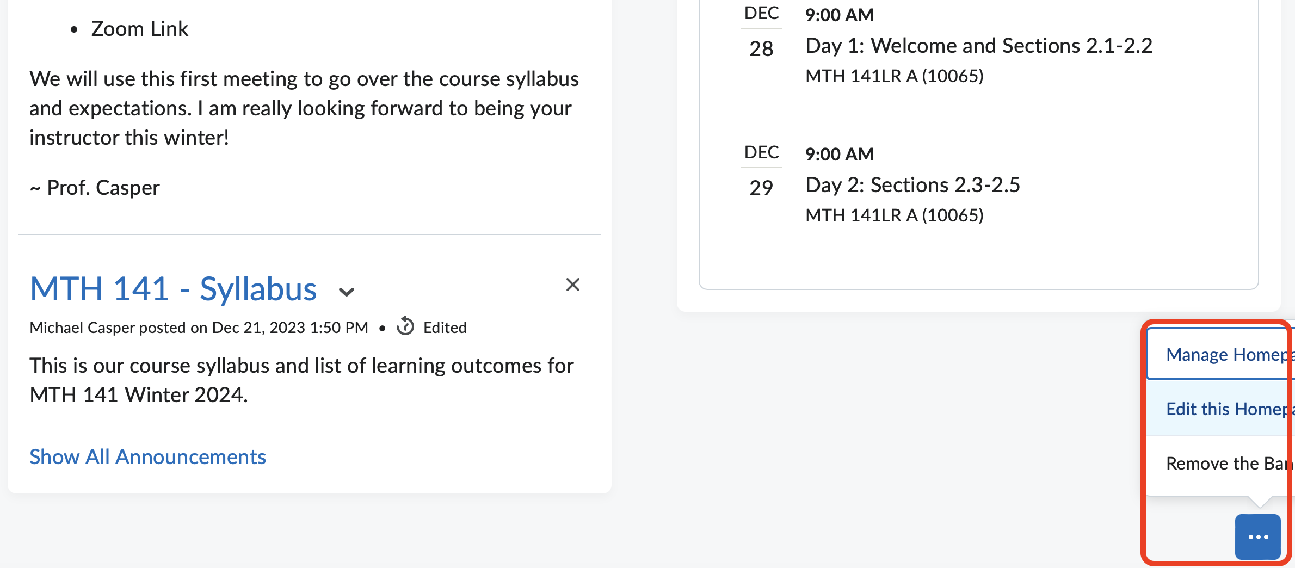1295x568 pixels.
Task: Click the Edited label text
Action: point(445,328)
